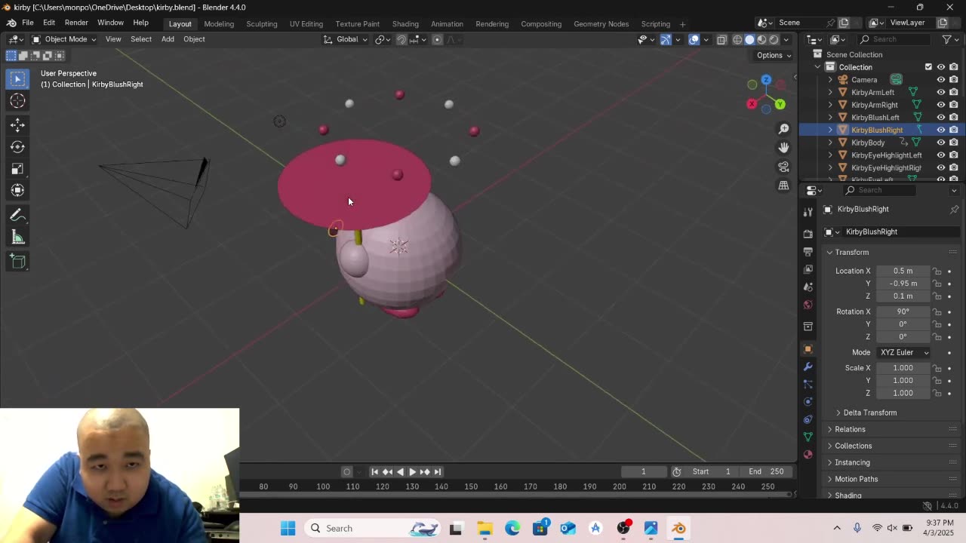Open the File menu
This screenshot has width=966, height=543.
pos(27,23)
